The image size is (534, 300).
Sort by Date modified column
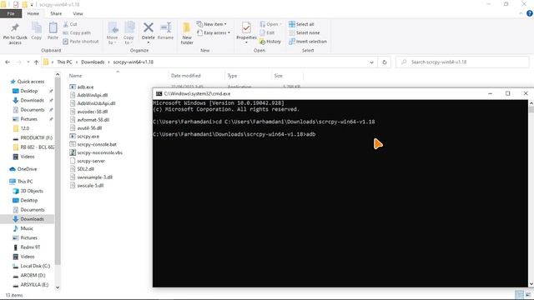pyautogui.click(x=185, y=76)
